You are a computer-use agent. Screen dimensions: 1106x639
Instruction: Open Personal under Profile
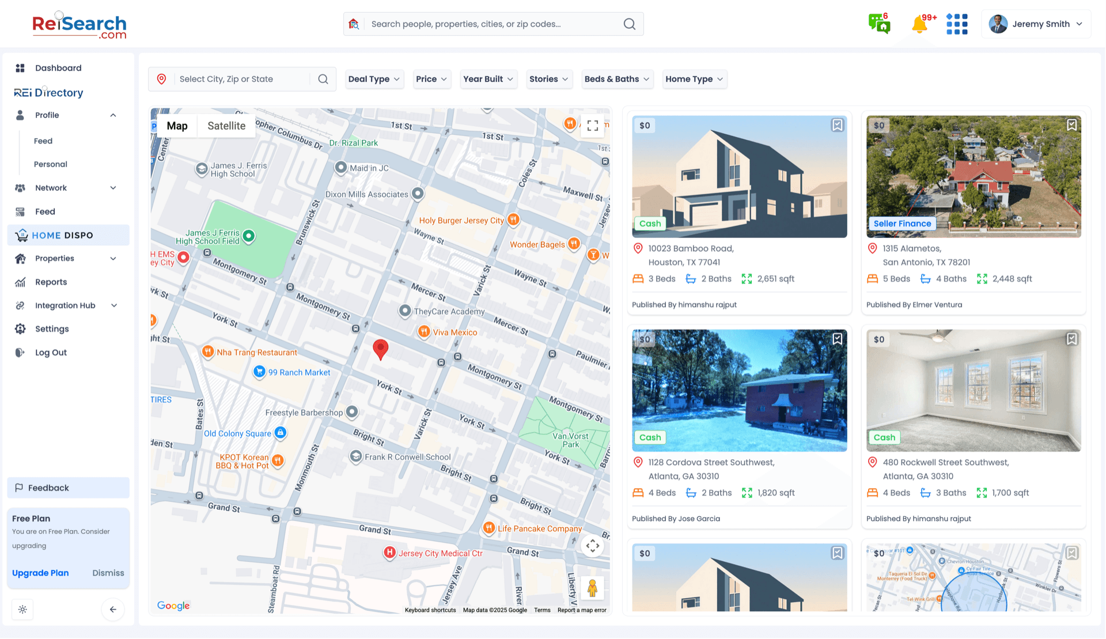coord(51,164)
